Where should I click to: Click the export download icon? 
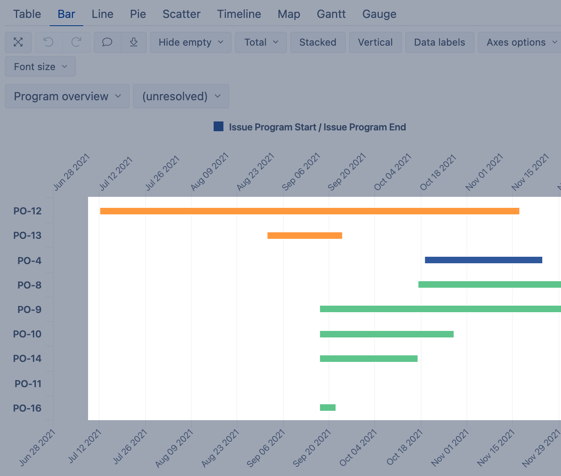coord(134,42)
